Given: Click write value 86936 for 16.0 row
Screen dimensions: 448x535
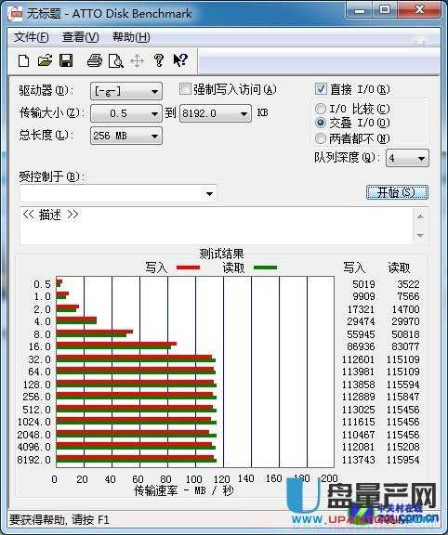Looking at the screenshot, I should (x=361, y=346).
